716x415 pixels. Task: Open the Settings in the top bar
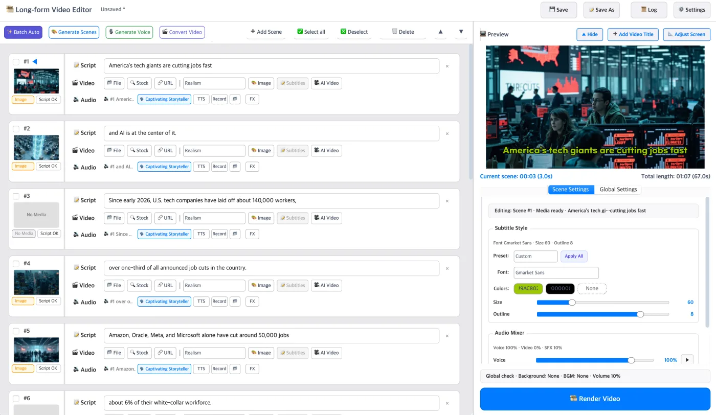pyautogui.click(x=692, y=10)
